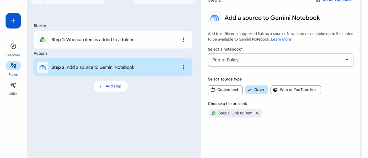The width and height of the screenshot is (368, 158).
Task: Click the Choose a file or a link label
Action: (x=227, y=104)
